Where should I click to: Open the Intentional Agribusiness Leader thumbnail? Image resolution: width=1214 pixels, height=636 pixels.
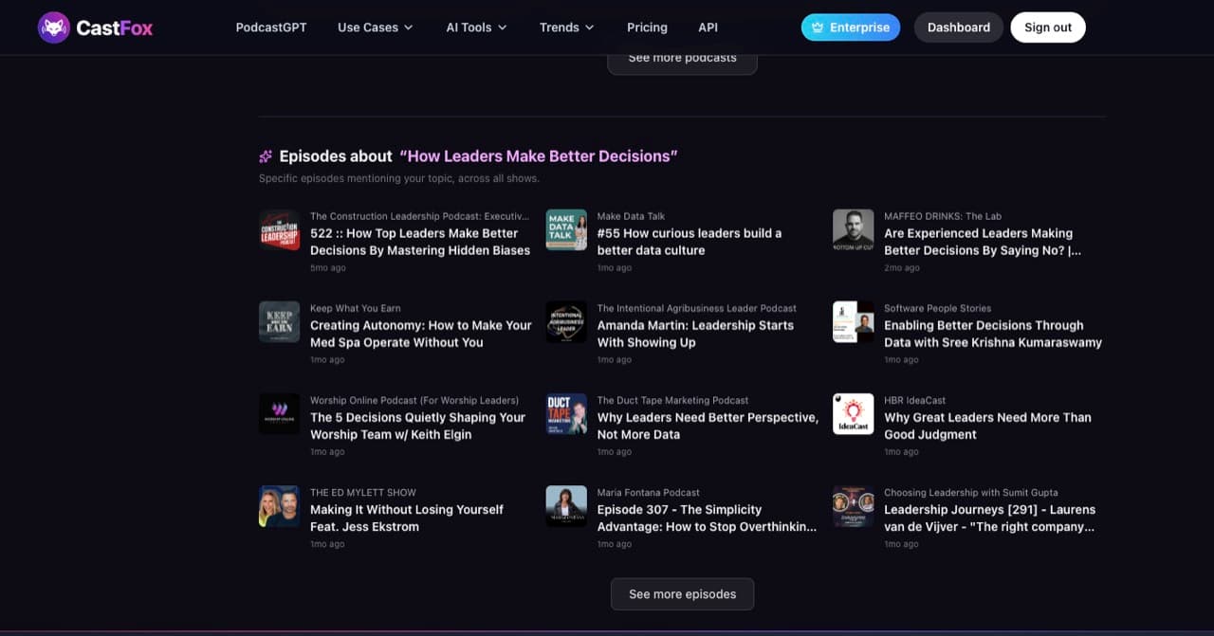click(566, 322)
